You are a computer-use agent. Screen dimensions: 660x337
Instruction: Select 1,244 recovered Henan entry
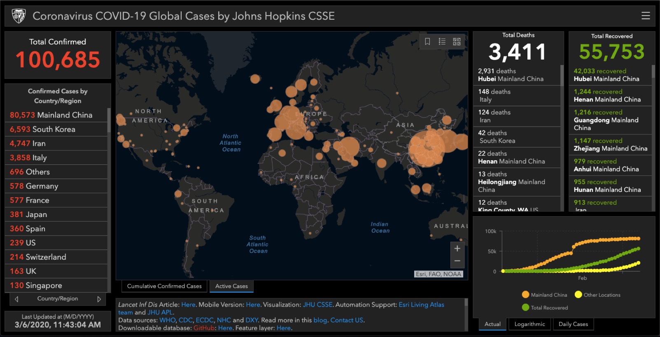click(x=610, y=96)
